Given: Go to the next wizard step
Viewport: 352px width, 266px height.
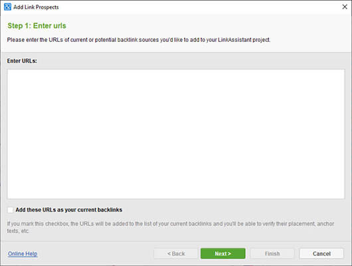Looking at the screenshot, I should (x=223, y=253).
